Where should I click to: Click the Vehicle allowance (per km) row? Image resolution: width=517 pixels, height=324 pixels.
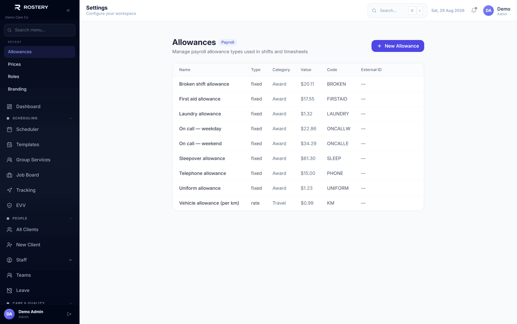pos(298,203)
